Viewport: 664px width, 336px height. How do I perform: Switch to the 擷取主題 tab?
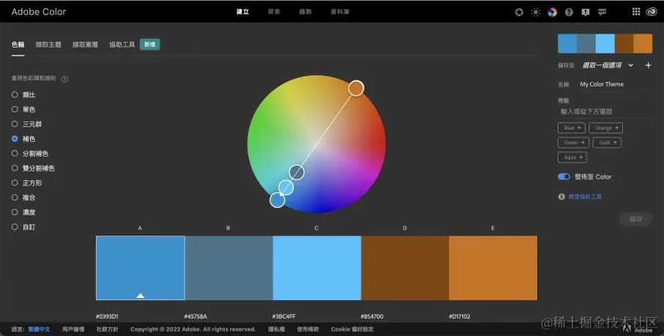pos(48,45)
